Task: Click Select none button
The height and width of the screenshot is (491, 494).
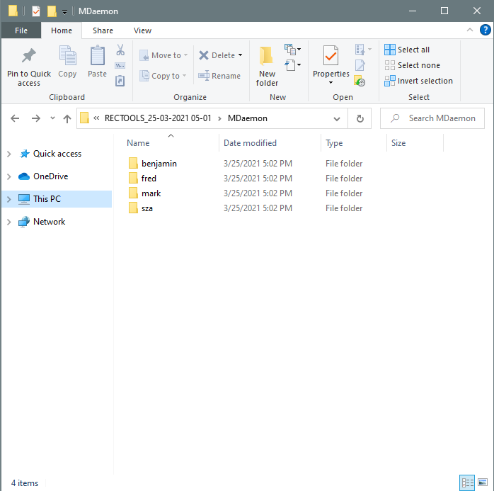Action: (x=412, y=65)
